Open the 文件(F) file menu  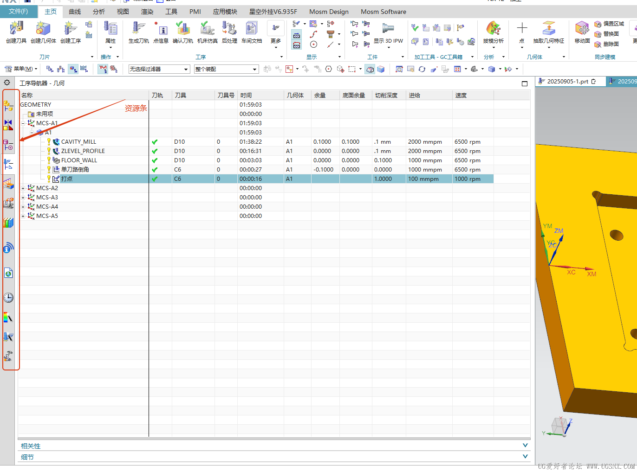pos(18,11)
